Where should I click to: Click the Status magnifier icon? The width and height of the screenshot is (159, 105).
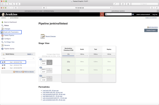[x=2, y=25]
